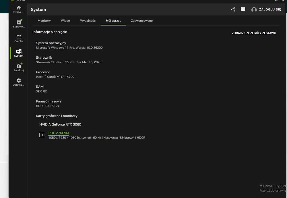287x198 pixels.
Task: Click the System page title
Action: click(x=38, y=9)
